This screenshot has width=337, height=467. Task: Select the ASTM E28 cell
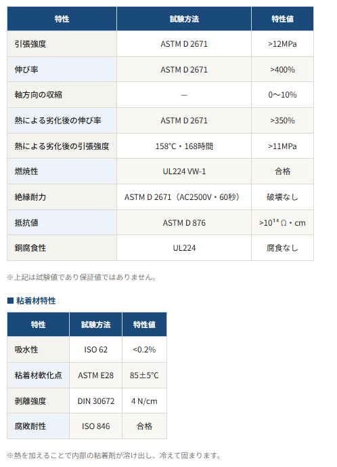[96, 375]
